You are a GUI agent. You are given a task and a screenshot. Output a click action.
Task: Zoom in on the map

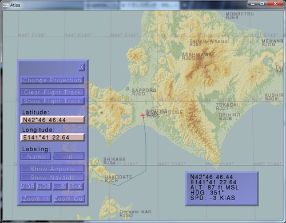[36, 198]
